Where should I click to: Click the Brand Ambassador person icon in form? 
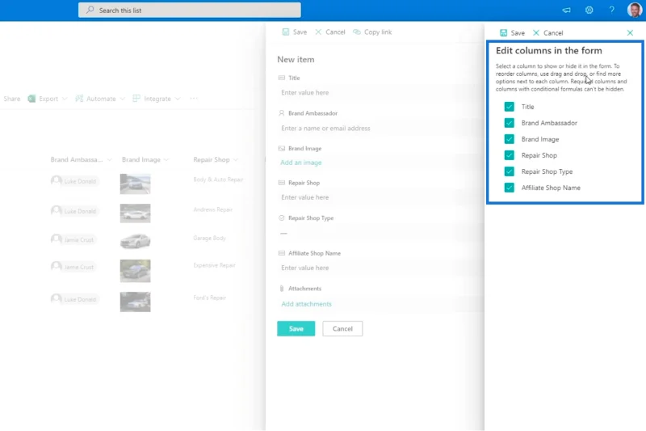pyautogui.click(x=281, y=113)
